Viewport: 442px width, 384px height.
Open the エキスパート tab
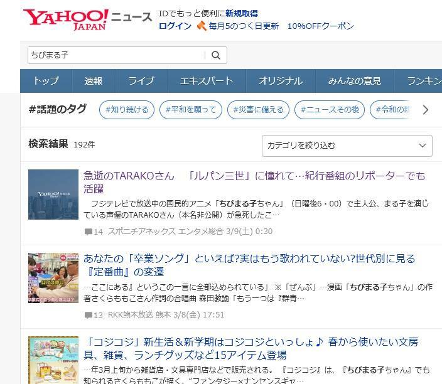pyautogui.click(x=207, y=81)
